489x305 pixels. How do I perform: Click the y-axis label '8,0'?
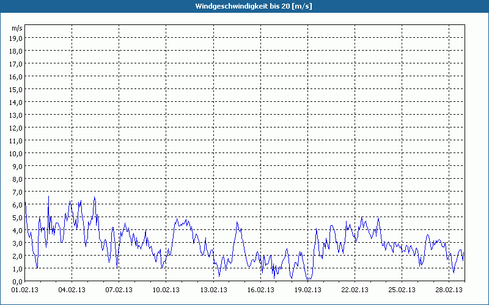point(18,179)
